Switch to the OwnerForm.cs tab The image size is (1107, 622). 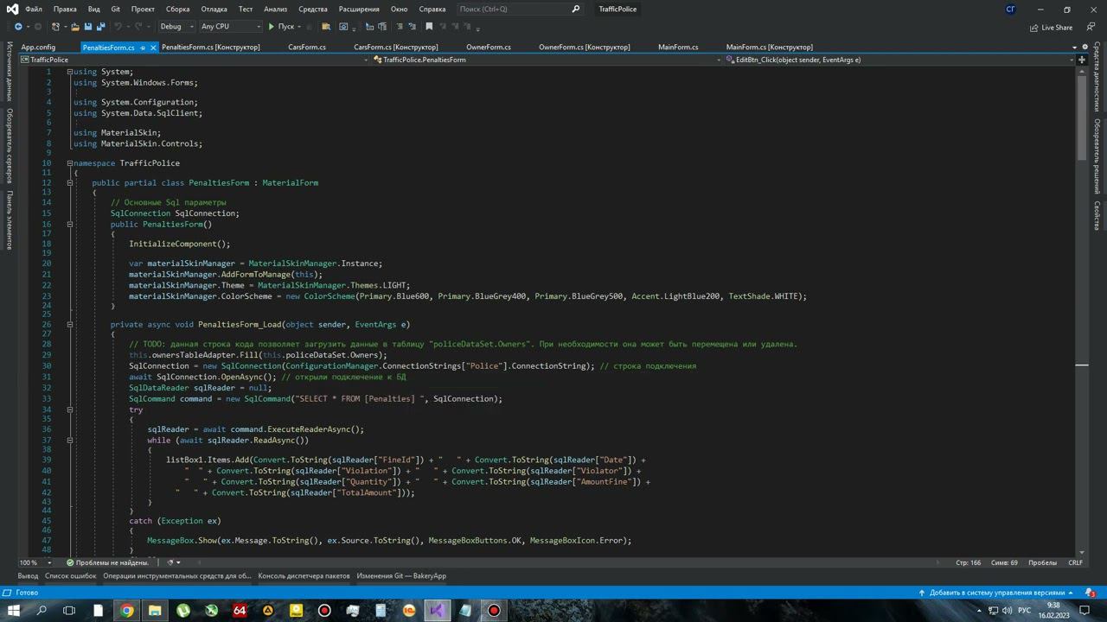click(x=489, y=47)
